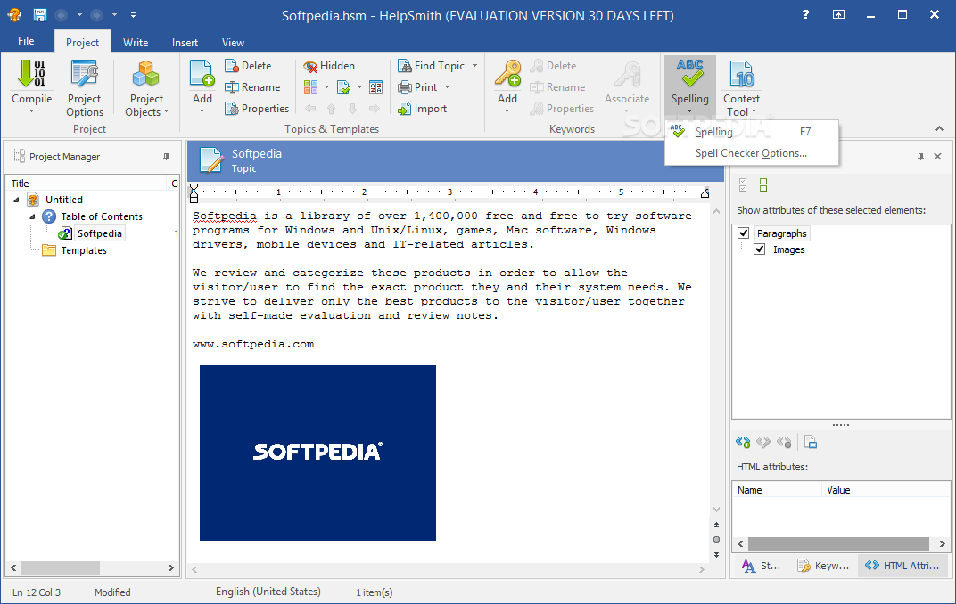Image resolution: width=956 pixels, height=604 pixels.
Task: Uncheck the Images checkbox
Action: [760, 249]
